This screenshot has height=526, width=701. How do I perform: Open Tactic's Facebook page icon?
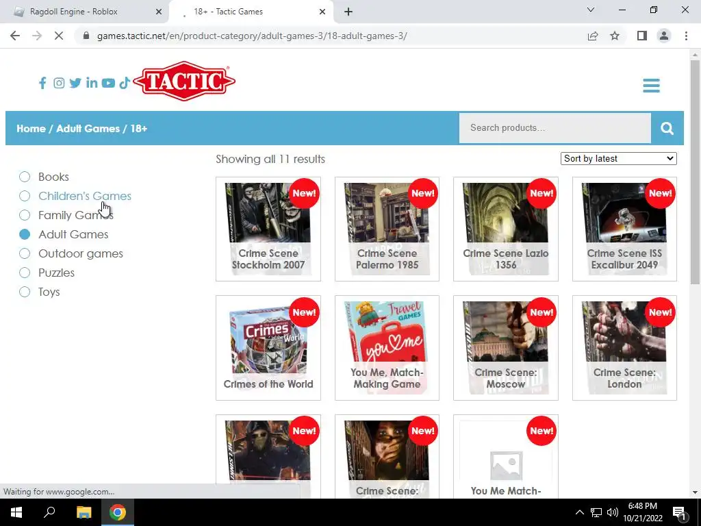(x=42, y=83)
